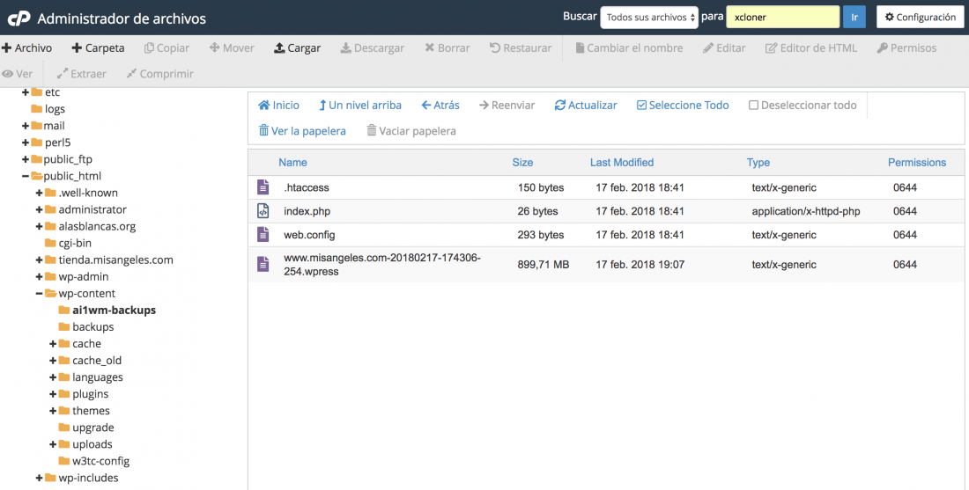
Task: Click the cPanel logo icon
Action: pyautogui.click(x=18, y=18)
